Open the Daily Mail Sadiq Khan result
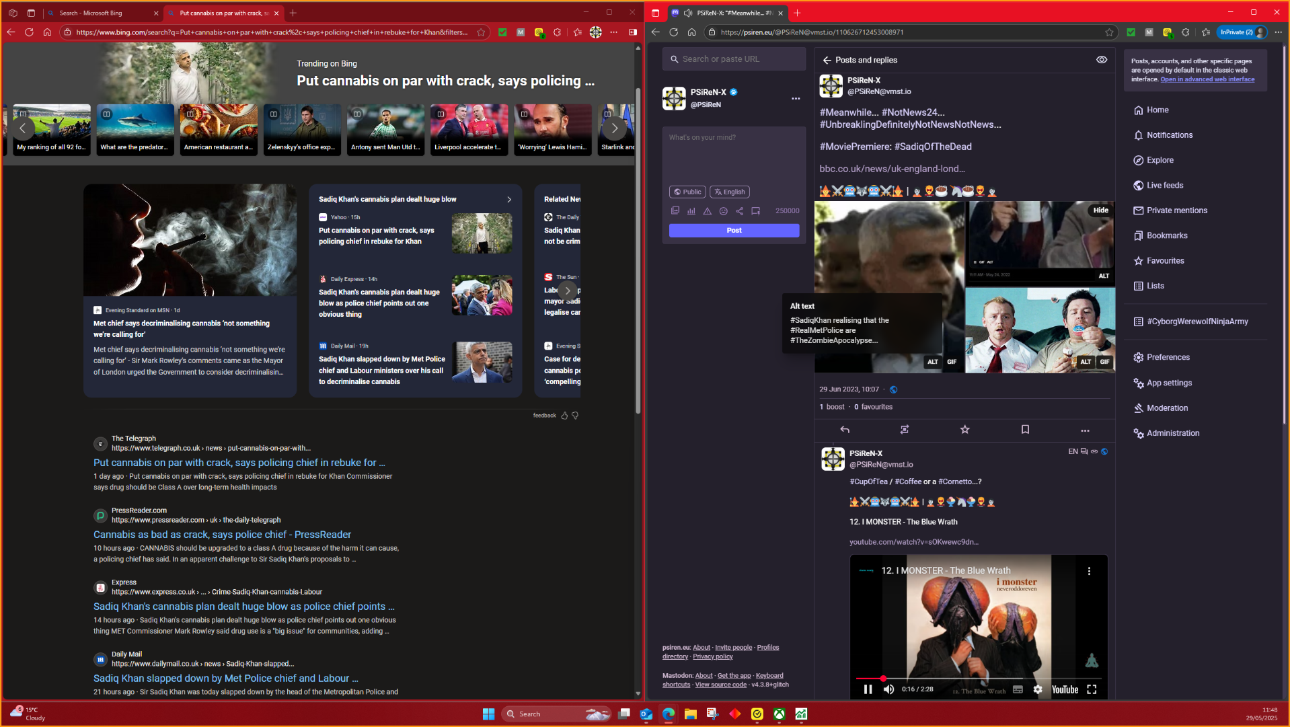1290x727 pixels. tap(225, 679)
